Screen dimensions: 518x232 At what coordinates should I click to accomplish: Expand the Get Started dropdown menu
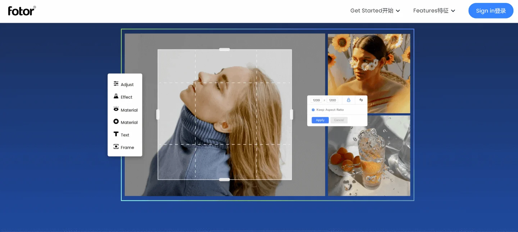(375, 11)
